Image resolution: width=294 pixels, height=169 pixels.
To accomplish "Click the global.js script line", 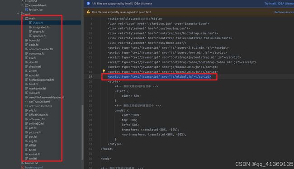I will [x=159, y=77].
